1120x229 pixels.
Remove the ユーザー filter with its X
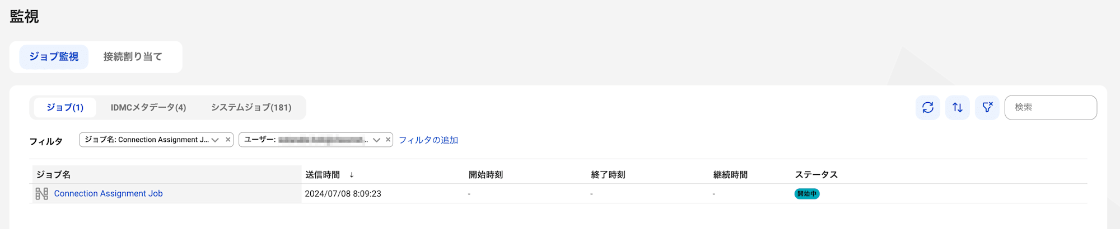coord(388,140)
